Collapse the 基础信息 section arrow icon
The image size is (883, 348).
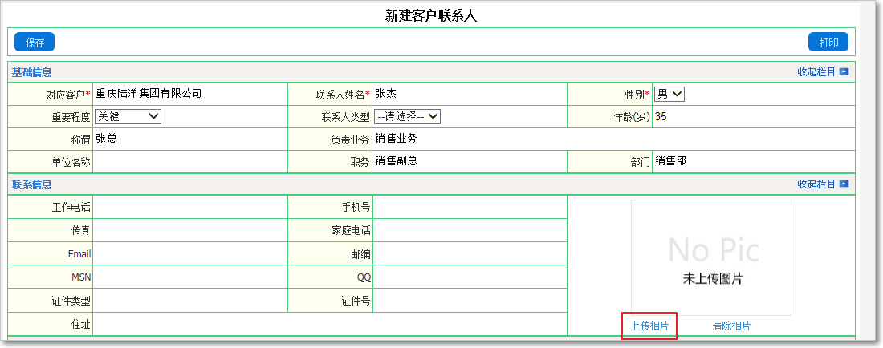click(x=844, y=72)
